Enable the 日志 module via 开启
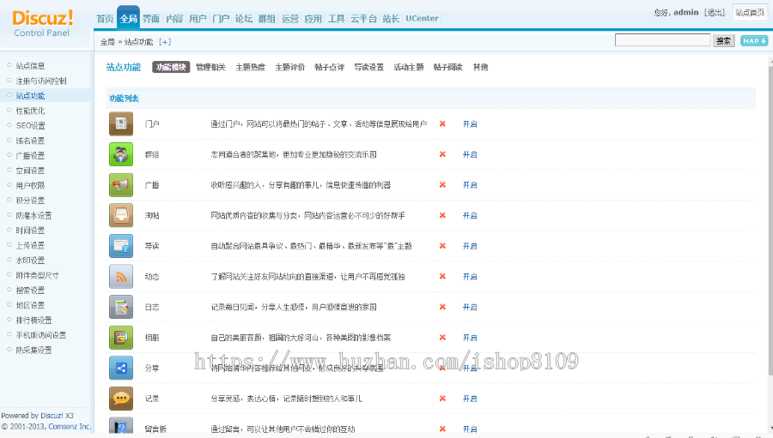 tap(470, 307)
